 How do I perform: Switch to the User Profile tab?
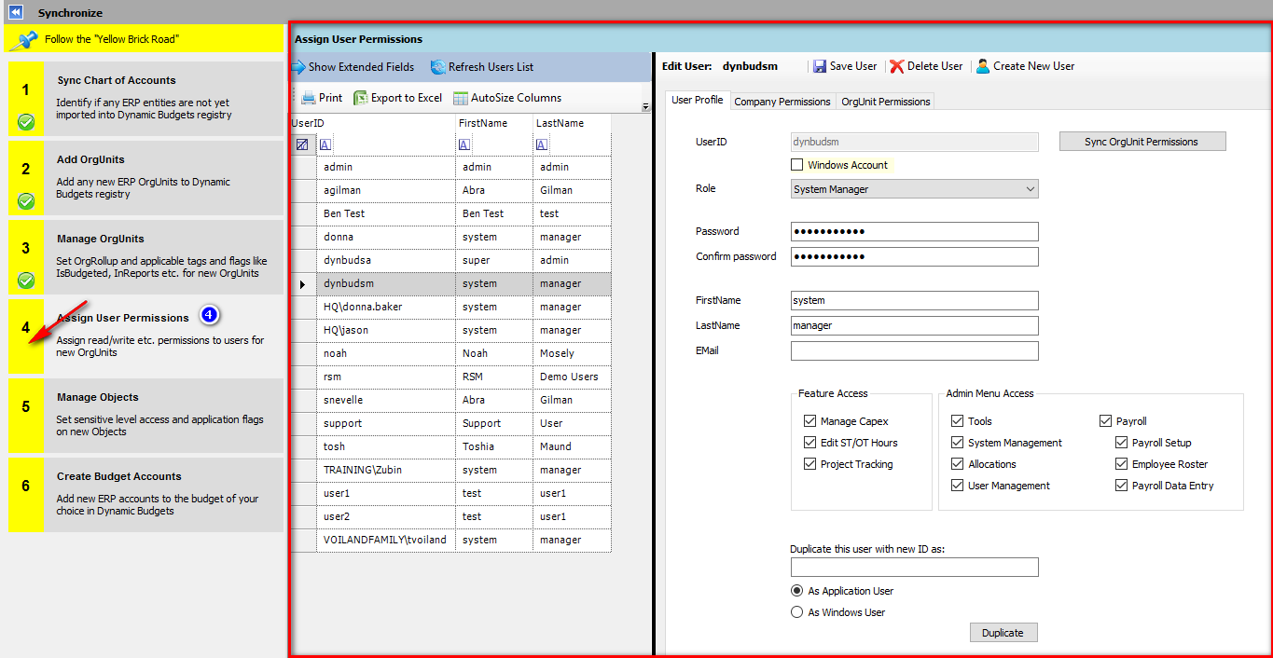point(697,101)
